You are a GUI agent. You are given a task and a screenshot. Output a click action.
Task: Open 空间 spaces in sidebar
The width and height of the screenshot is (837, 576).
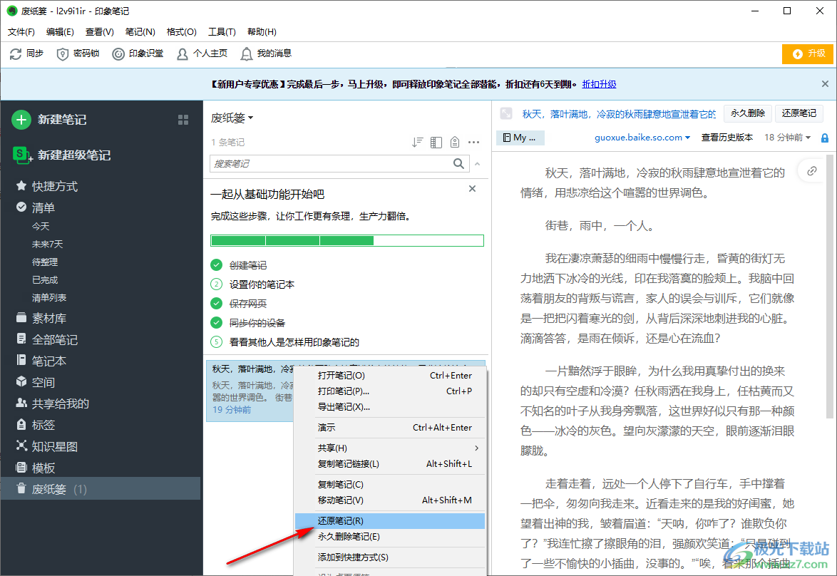tap(36, 382)
